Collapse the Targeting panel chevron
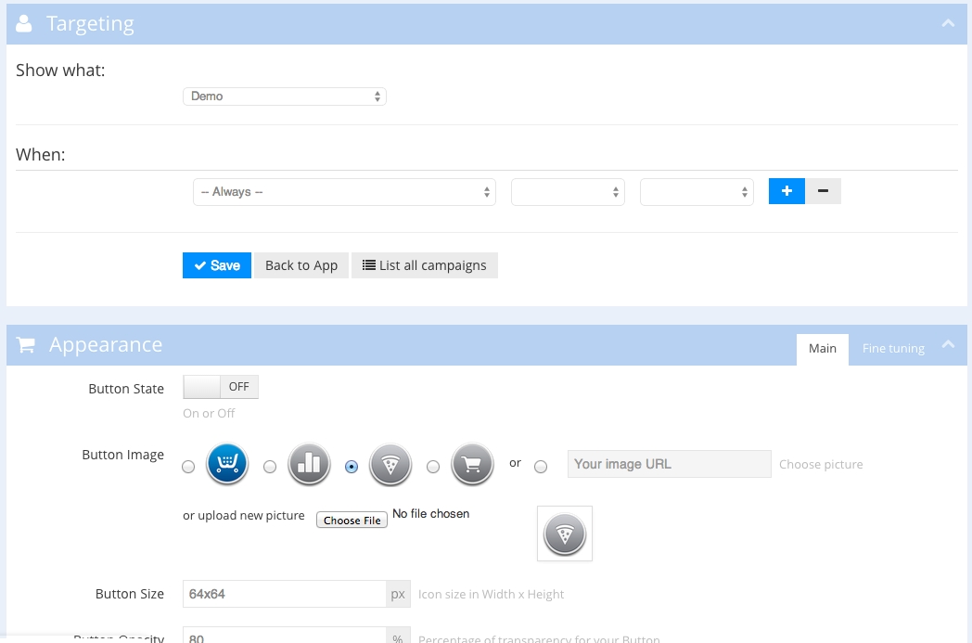Viewport: 972px width, 643px height. pos(948,23)
